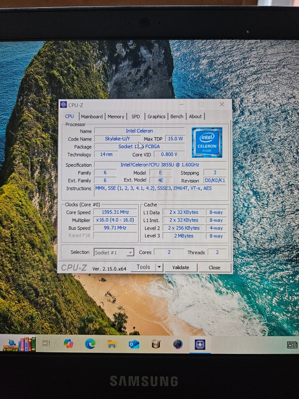Click the Close button in CPU-Z
Screen dimensions: 299x399
[x=214, y=267]
